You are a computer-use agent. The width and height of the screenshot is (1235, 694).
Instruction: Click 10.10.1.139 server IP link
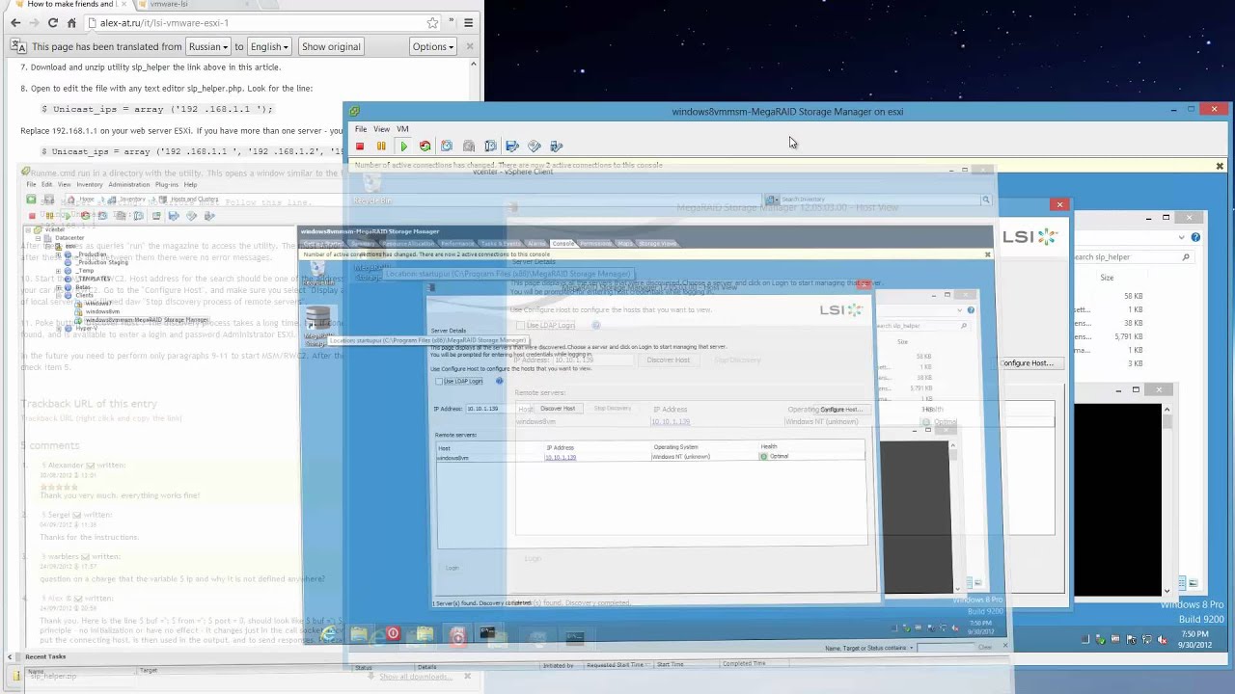coord(561,458)
